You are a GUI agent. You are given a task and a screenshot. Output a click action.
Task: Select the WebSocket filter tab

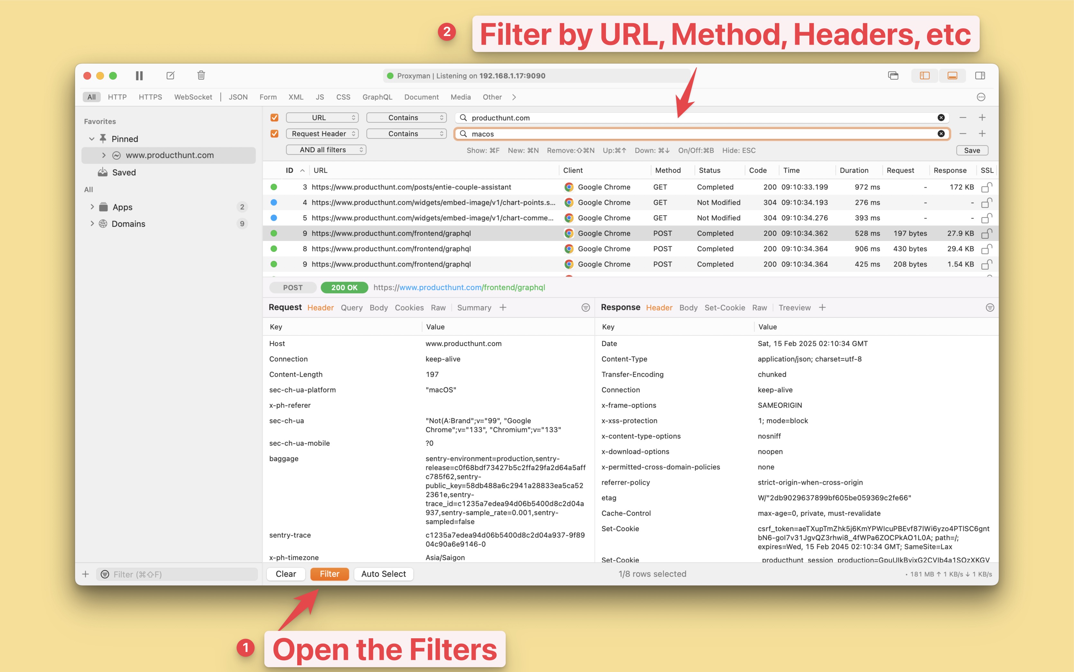point(193,97)
